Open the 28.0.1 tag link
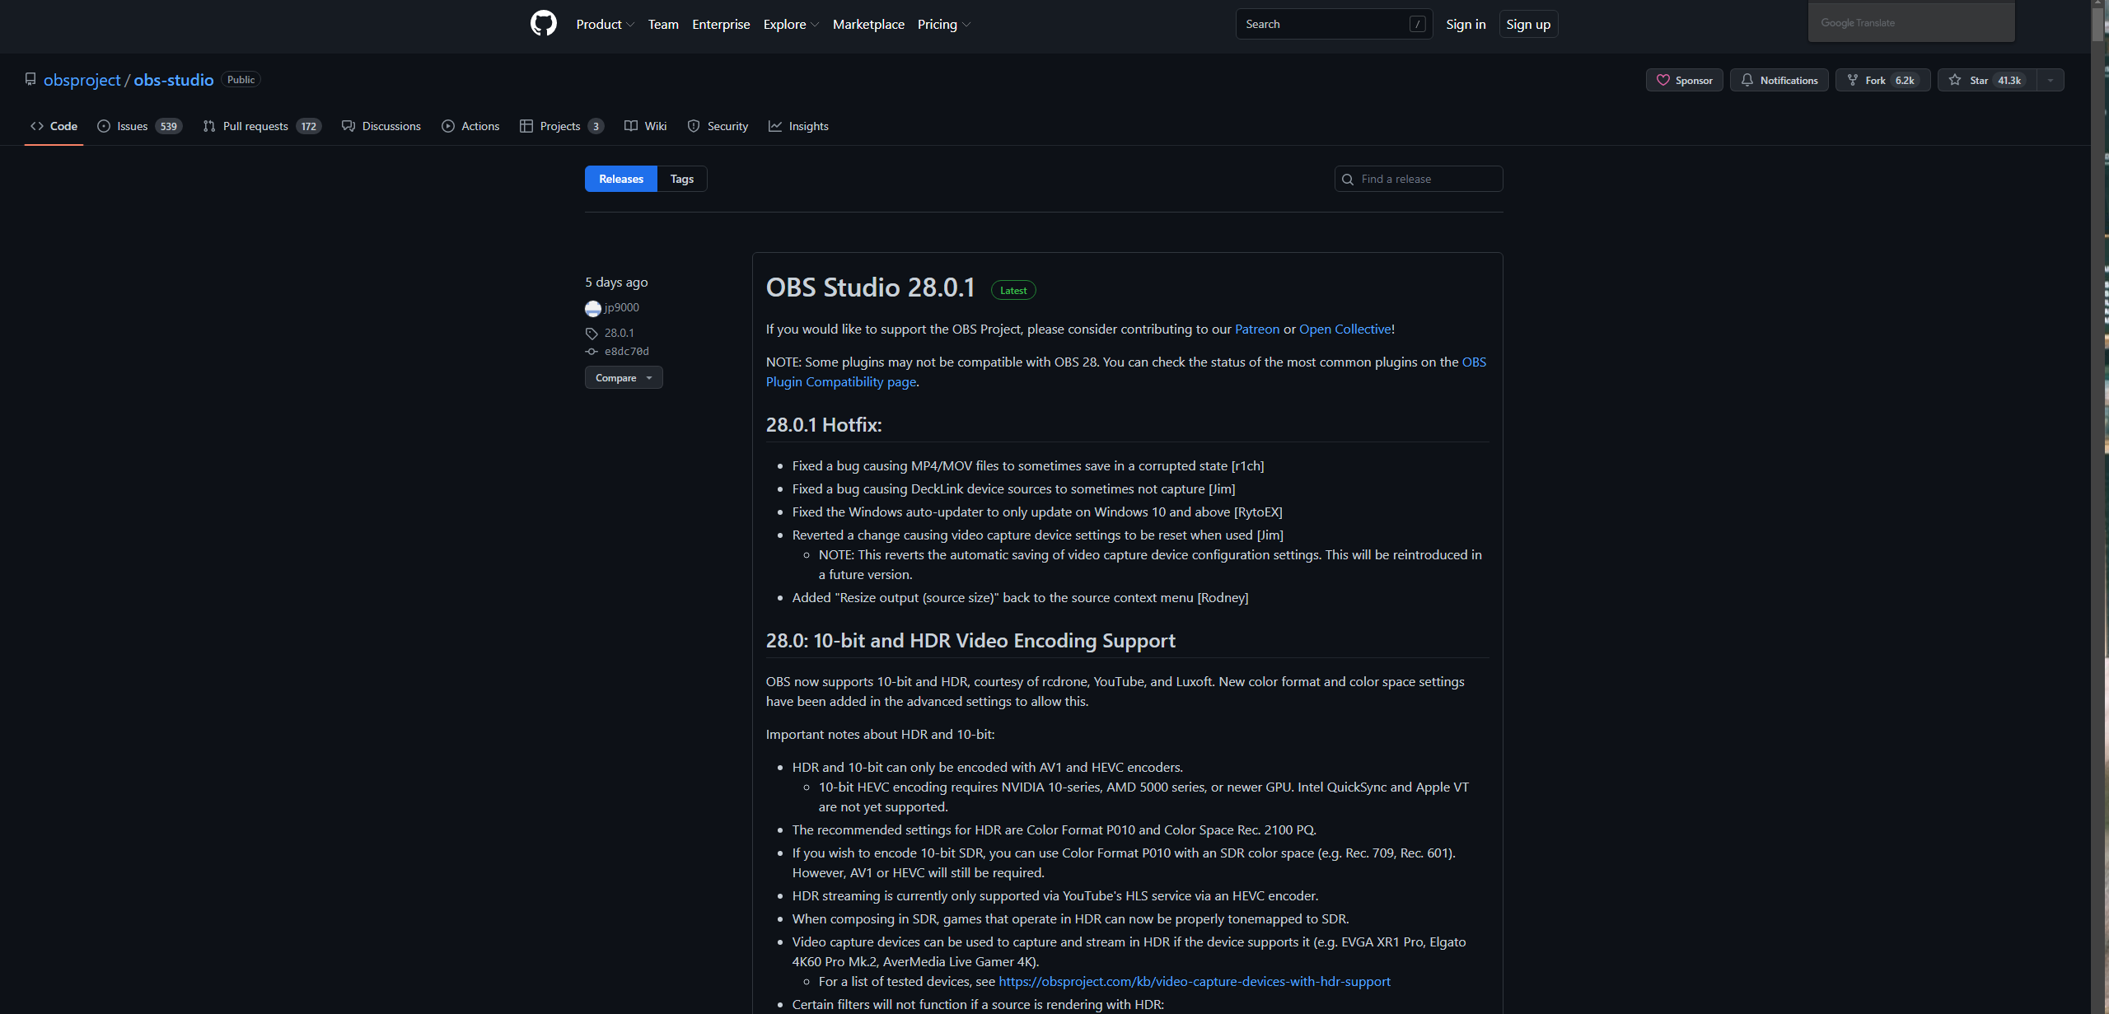The image size is (2109, 1014). click(619, 333)
